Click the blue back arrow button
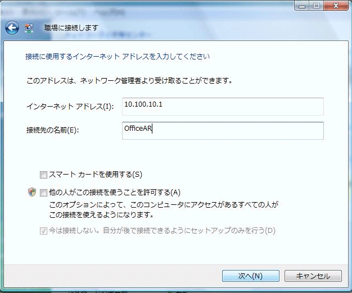Screen dimensions: 352x293 click(x=12, y=28)
